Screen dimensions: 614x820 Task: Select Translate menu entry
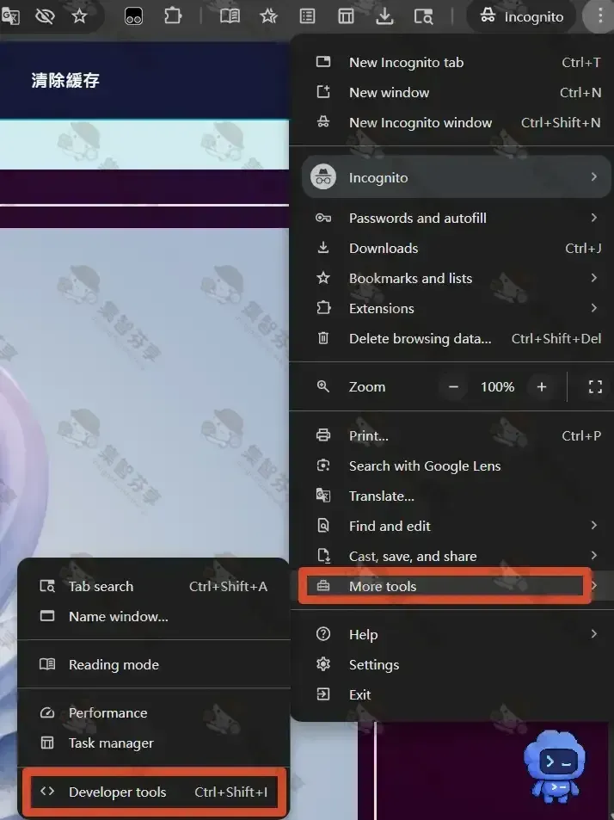tap(451, 496)
